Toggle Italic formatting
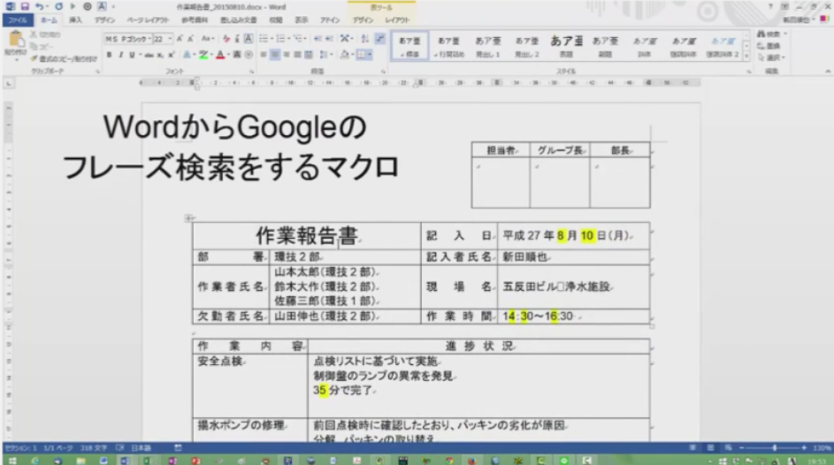This screenshot has width=834, height=465. [120, 55]
